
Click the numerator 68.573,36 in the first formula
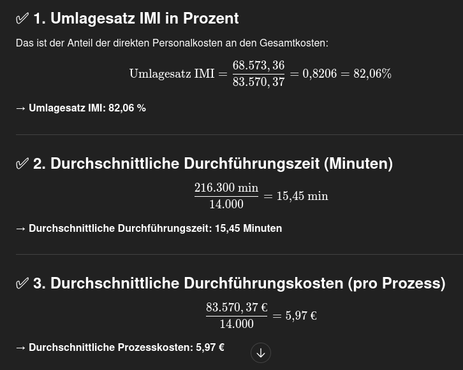(258, 66)
